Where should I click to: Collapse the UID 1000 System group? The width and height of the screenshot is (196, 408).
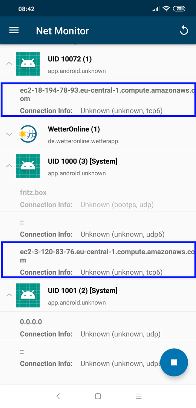pos(9,165)
